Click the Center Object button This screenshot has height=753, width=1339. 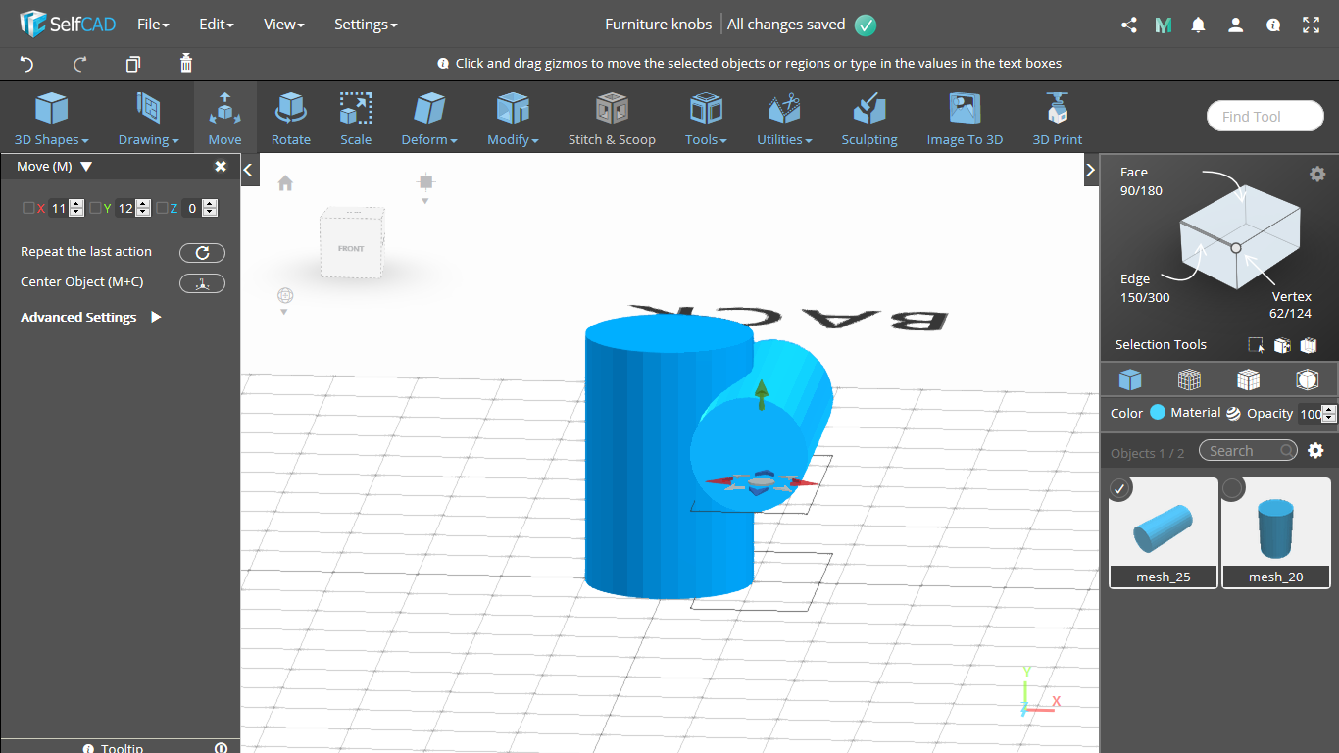(x=202, y=283)
